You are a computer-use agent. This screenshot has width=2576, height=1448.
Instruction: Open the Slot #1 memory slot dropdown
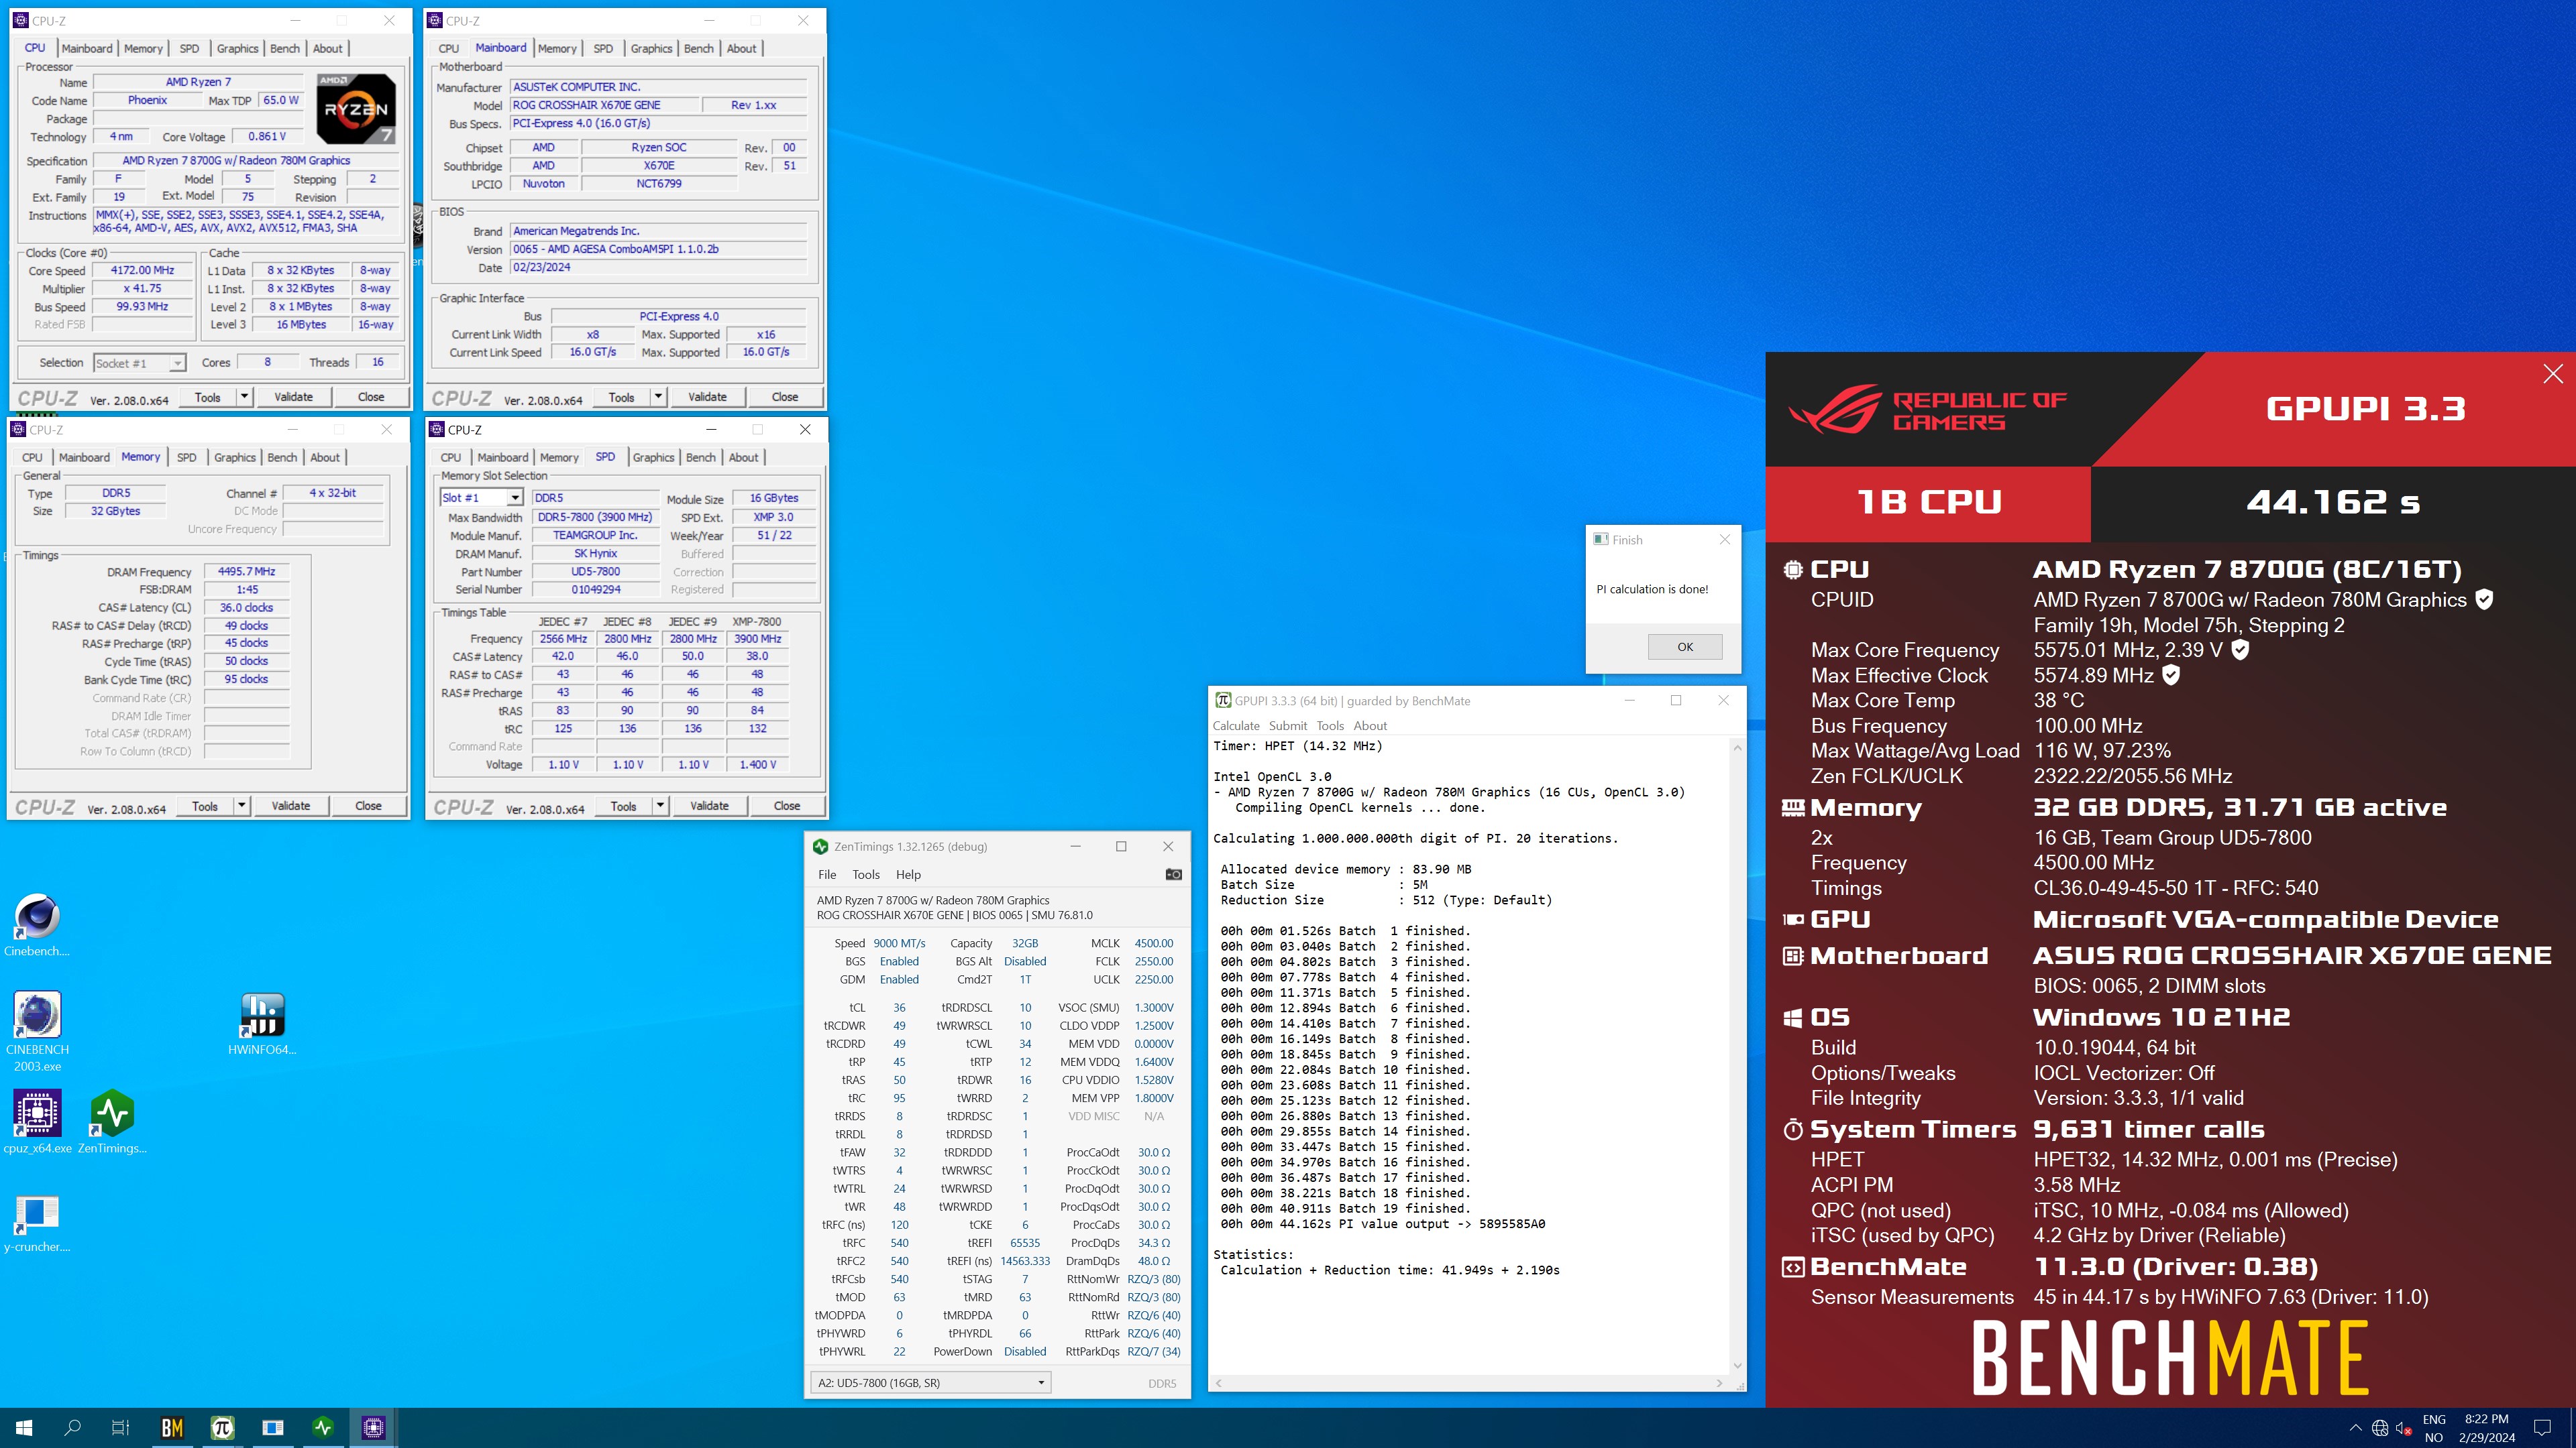pos(481,497)
